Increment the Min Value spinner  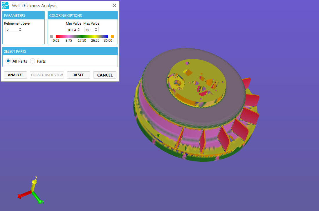click(78, 28)
